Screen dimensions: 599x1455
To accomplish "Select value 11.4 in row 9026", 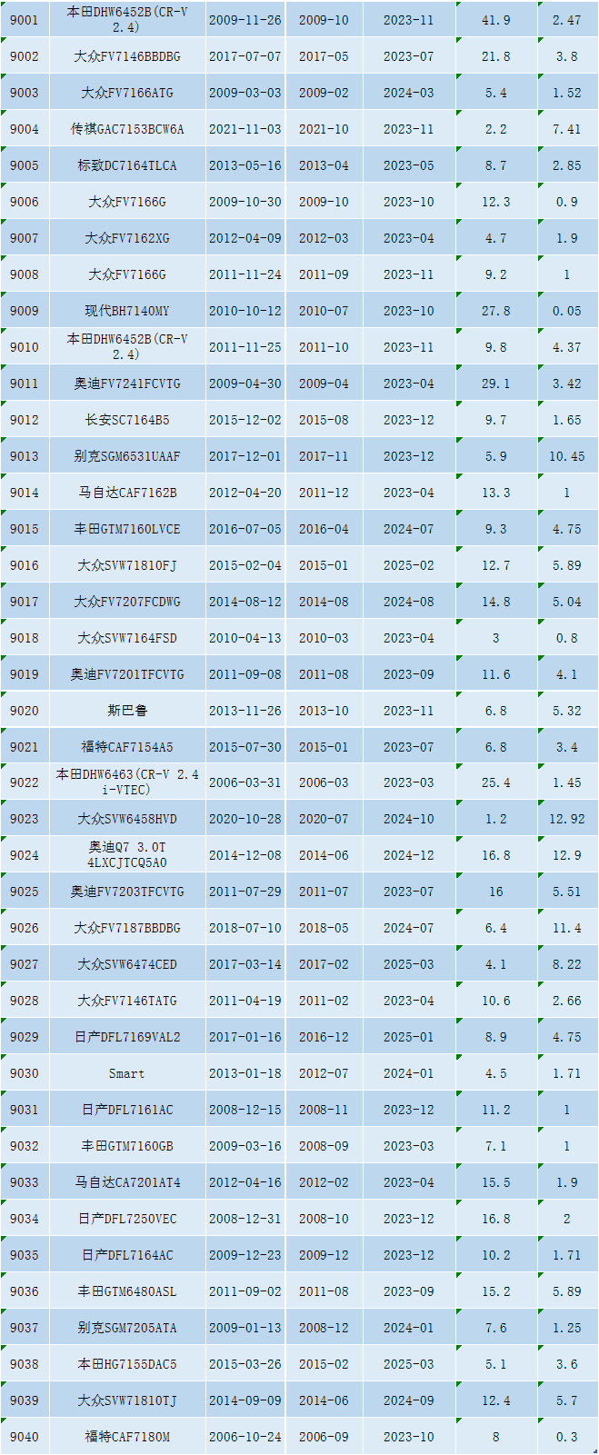I will click(x=567, y=928).
